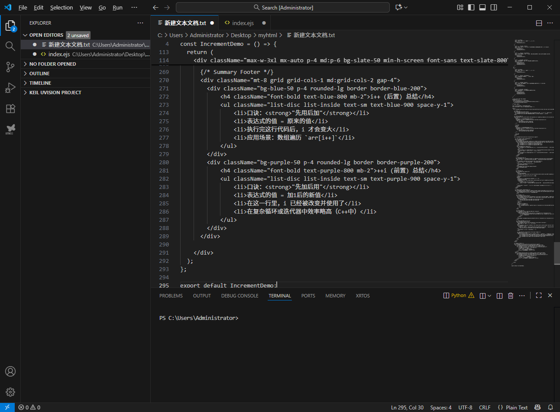This screenshot has height=412, width=560.
Task: Open the Run menu
Action: (117, 7)
